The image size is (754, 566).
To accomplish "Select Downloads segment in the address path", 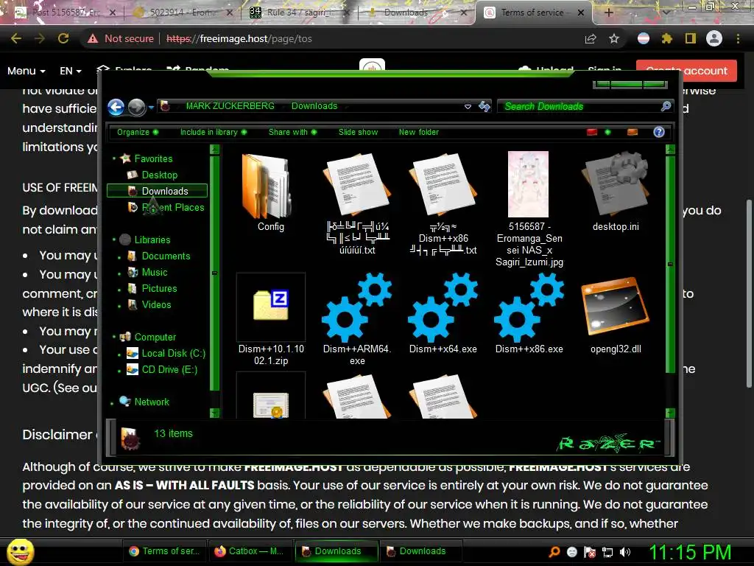I will click(314, 106).
